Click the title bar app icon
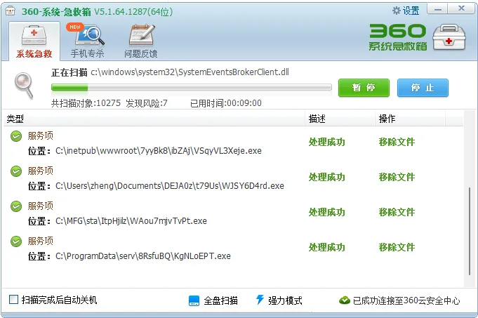This screenshot has height=318, width=478. 10,11
